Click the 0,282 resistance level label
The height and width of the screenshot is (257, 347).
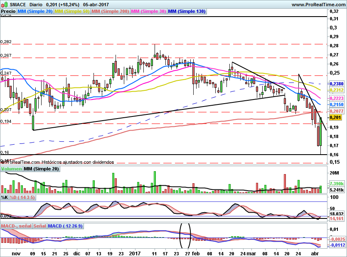pos(6,42)
